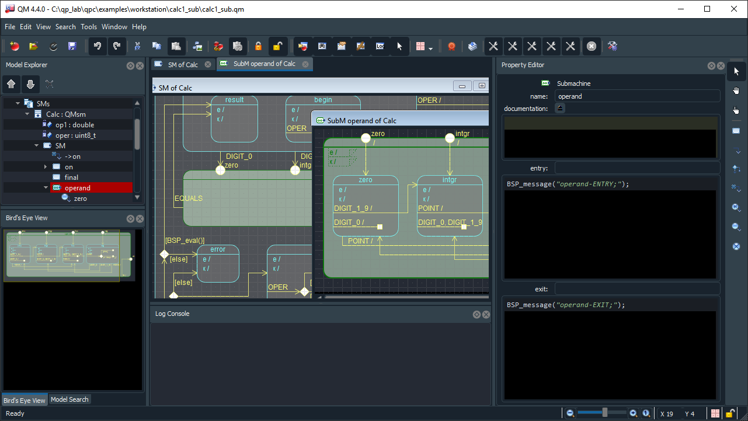
Task: Click the documentation collapse button
Action: (559, 108)
